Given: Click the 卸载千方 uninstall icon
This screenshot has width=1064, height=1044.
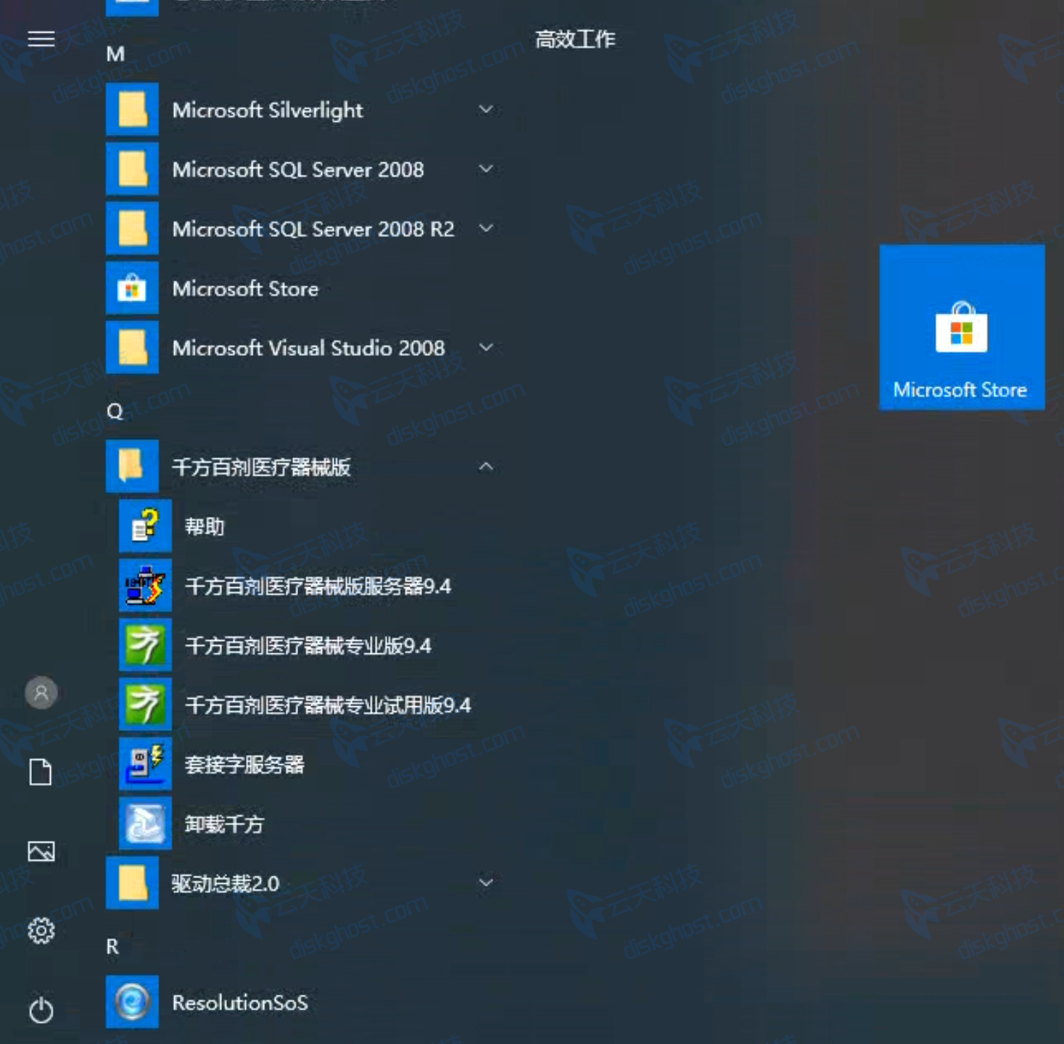Looking at the screenshot, I should (145, 823).
